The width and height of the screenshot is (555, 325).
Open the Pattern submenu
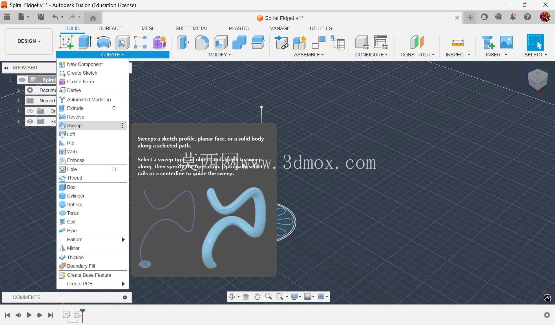pos(93,239)
